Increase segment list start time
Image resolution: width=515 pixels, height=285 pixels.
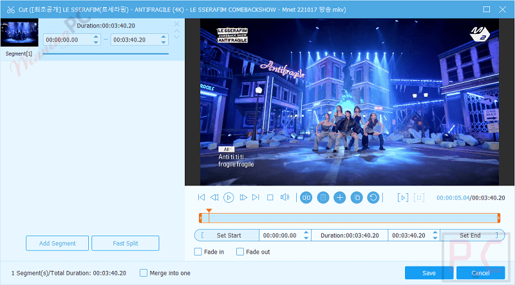point(96,37)
